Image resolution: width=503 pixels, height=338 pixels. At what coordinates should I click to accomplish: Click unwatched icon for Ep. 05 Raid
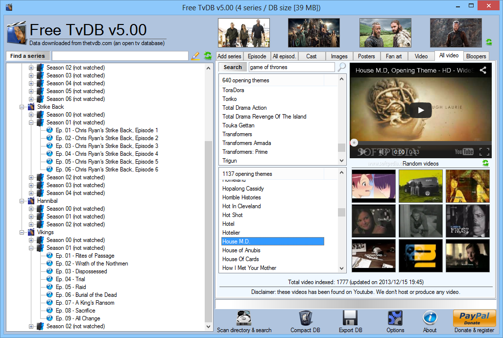[x=49, y=287]
